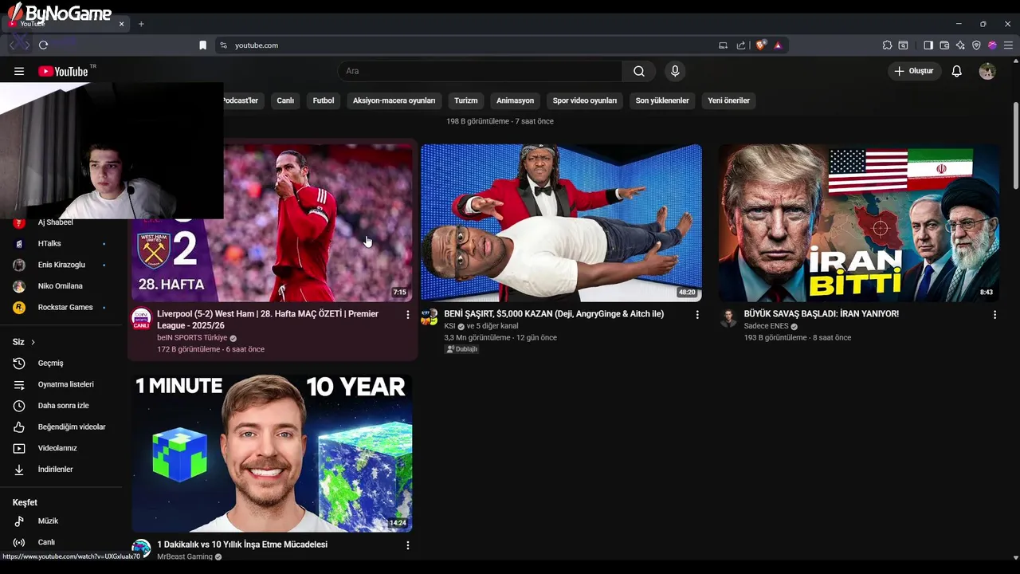The image size is (1020, 574).
Task: Open site settings icon in address bar
Action: [x=224, y=45]
